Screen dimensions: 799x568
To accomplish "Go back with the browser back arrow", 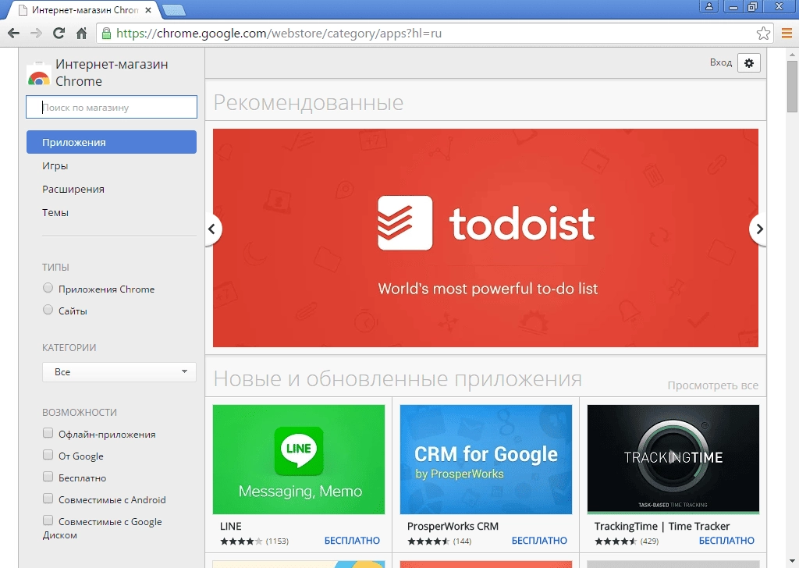I will tap(14, 34).
